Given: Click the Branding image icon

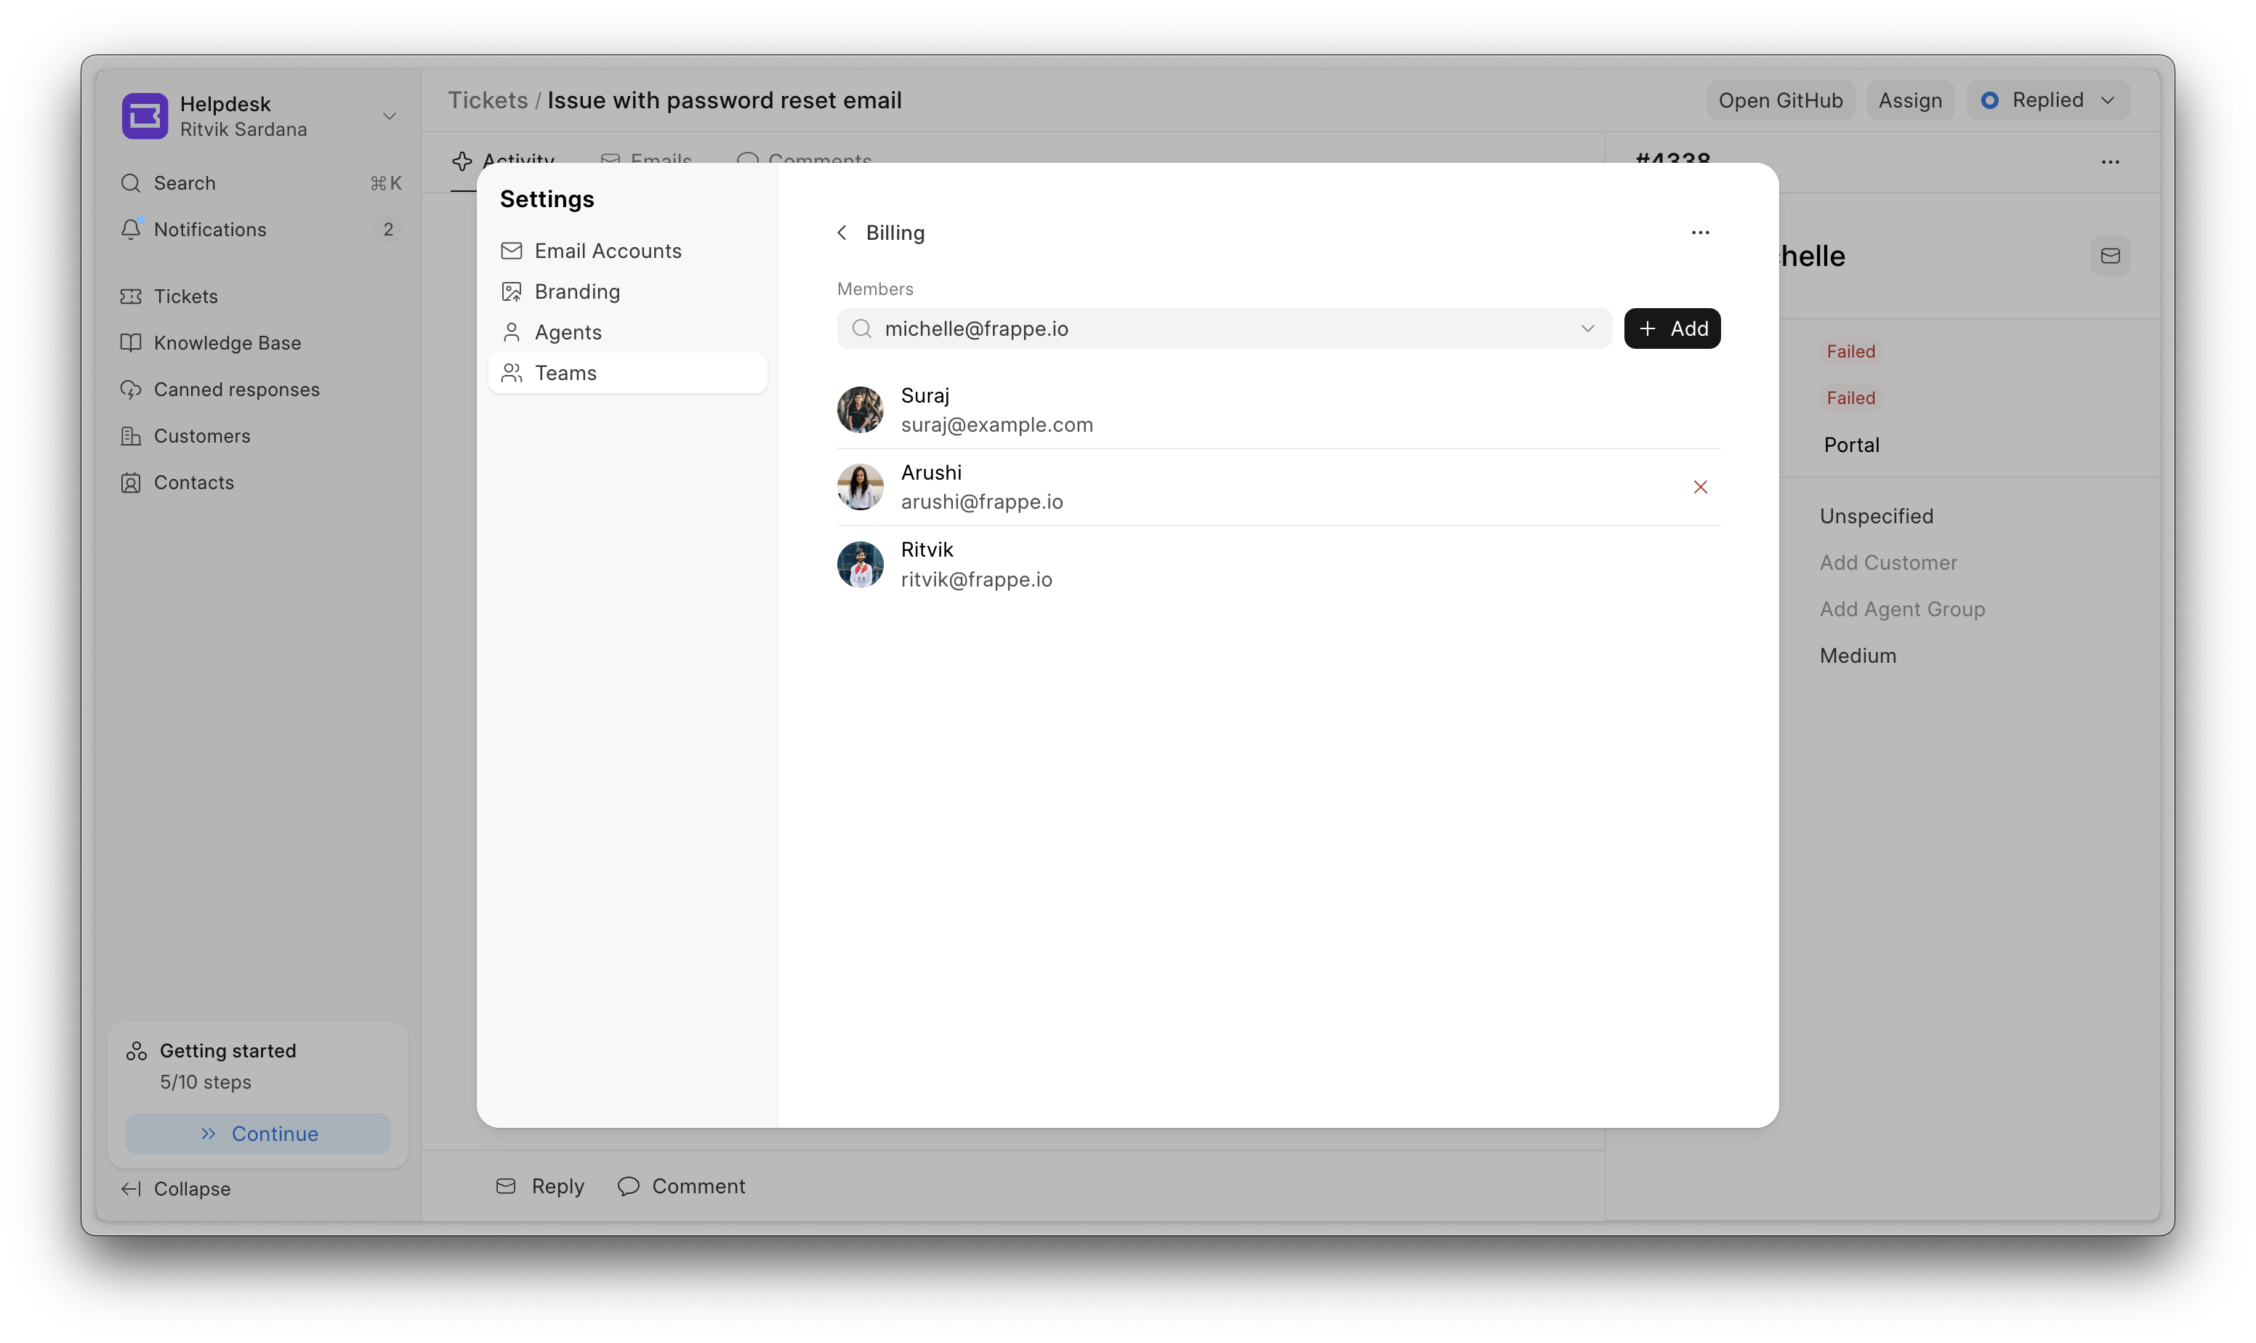Looking at the screenshot, I should (x=511, y=291).
